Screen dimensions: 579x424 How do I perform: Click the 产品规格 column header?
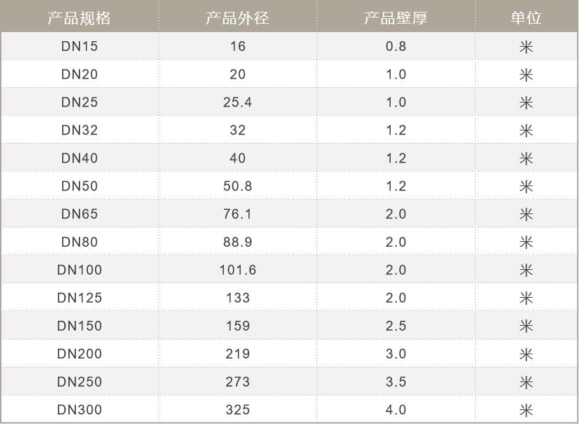[80, 18]
